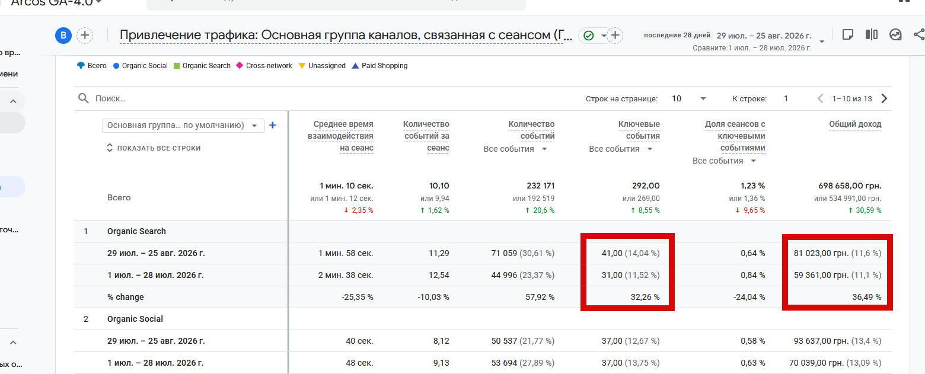
Task: Click ПОКАЗАТЬ ВСЕ СТРОКИ
Action: point(154,148)
